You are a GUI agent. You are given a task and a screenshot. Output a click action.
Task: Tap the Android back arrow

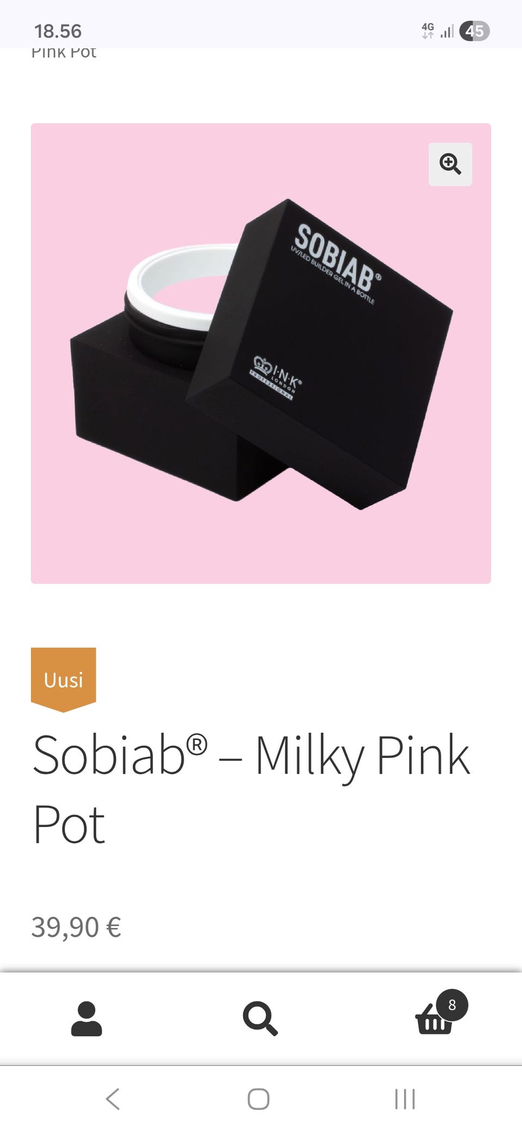[x=113, y=1099]
